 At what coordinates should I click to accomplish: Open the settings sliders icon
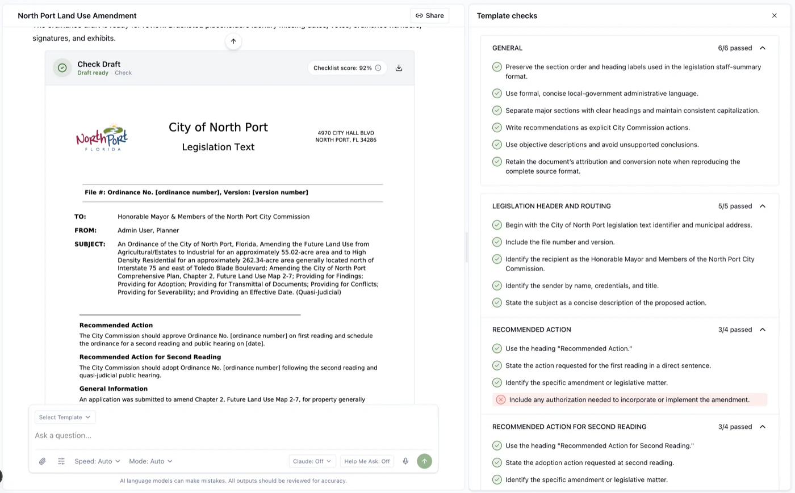[x=61, y=461]
